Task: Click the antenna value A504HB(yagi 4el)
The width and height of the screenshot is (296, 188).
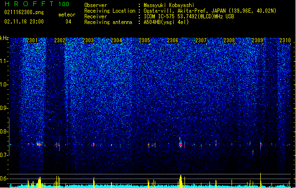Action: click(166, 22)
